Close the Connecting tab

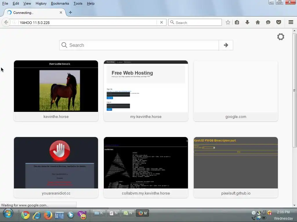[x=61, y=12]
